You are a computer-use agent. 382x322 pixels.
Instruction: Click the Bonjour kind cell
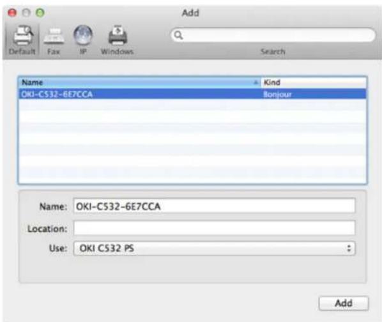277,95
